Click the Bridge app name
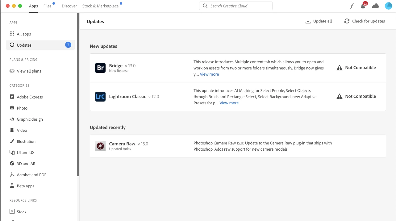The image size is (396, 221). click(x=116, y=65)
